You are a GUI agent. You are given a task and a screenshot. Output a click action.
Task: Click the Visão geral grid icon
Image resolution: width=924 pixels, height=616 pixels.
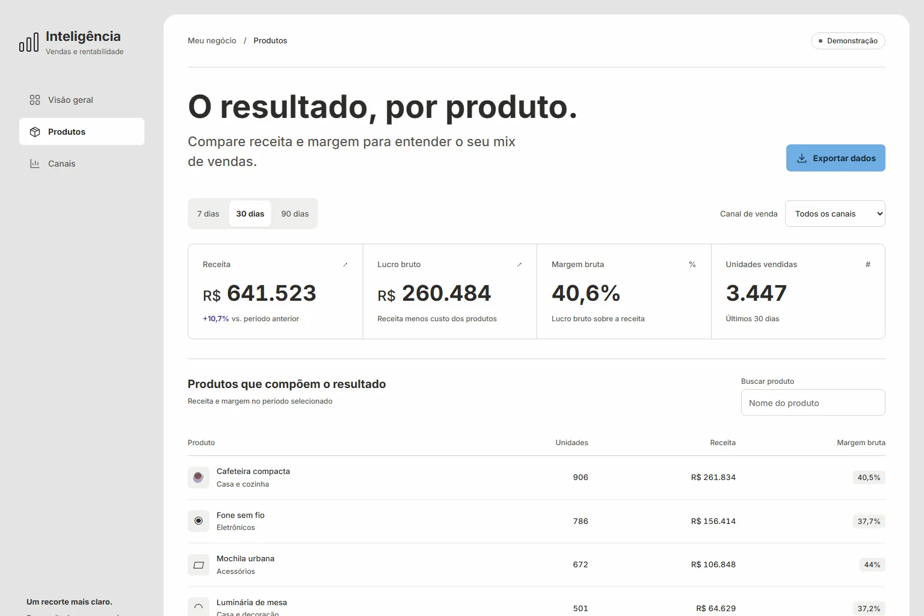point(35,100)
